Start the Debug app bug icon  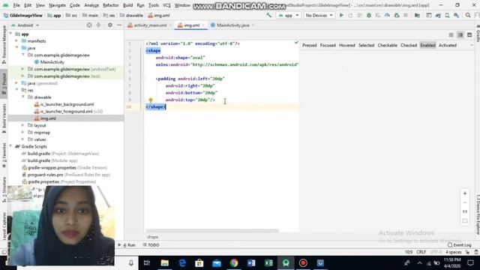pyautogui.click(x=369, y=15)
